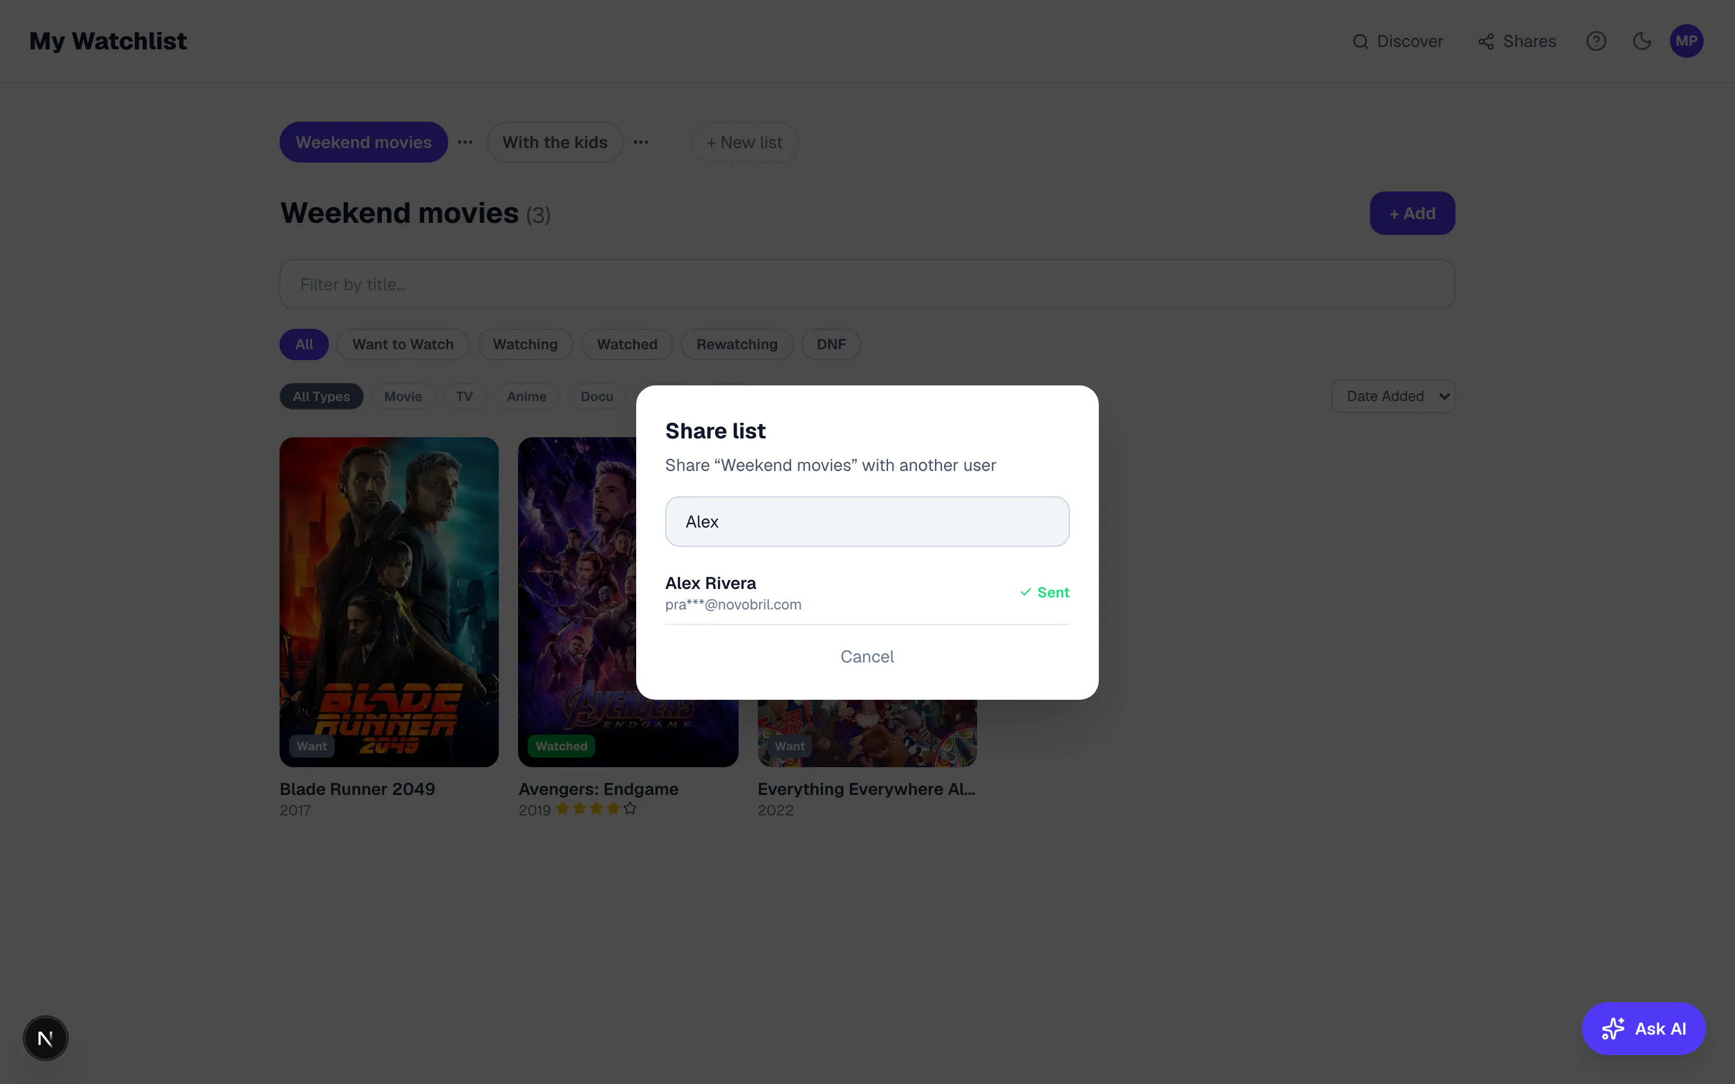The height and width of the screenshot is (1084, 1735).
Task: Open the Discover search
Action: [1397, 42]
